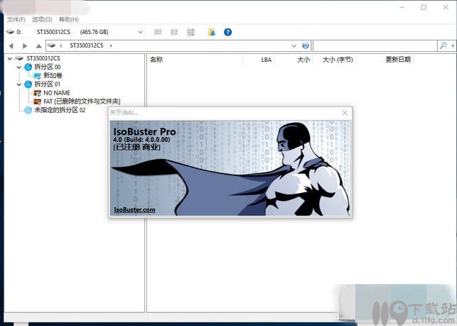The height and width of the screenshot is (326, 457).
Task: Click the refresh button beside path bar
Action: 305,45
